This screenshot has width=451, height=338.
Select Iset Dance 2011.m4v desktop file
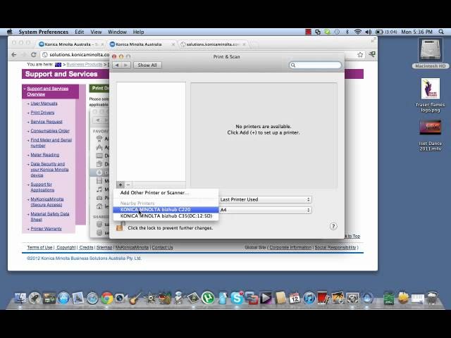coord(431,135)
